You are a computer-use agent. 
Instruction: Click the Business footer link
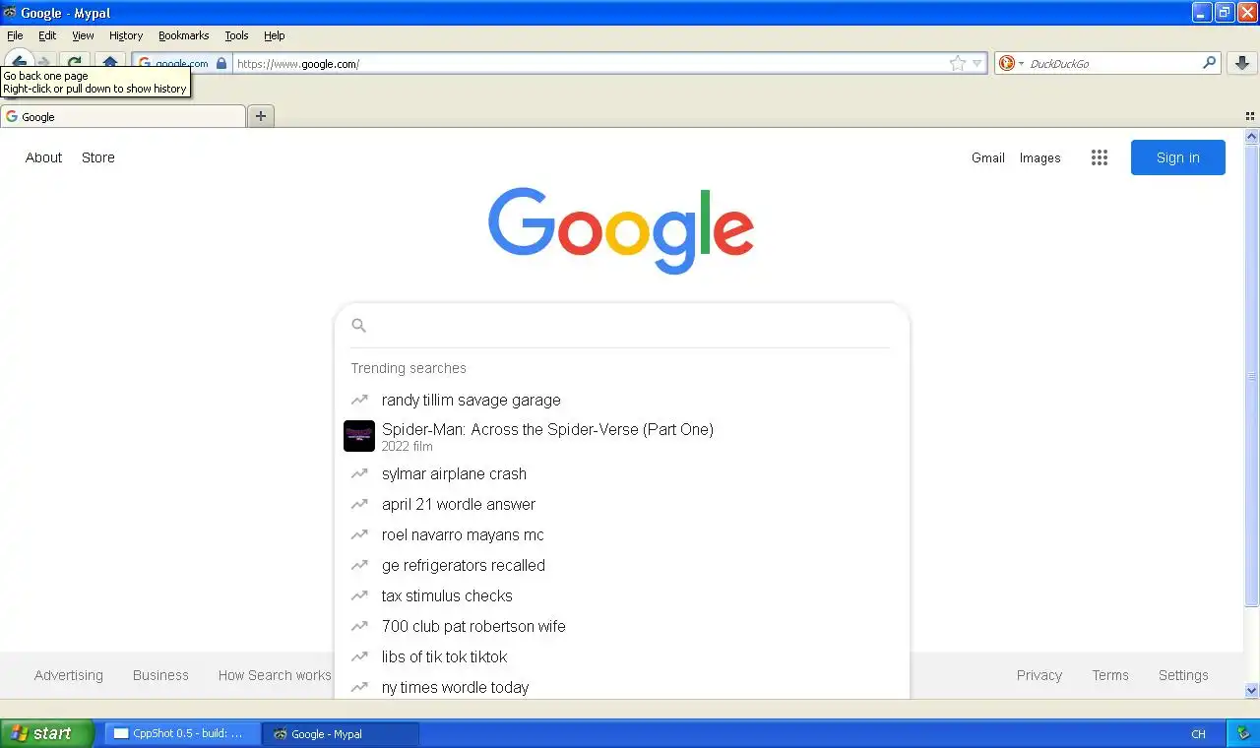(160, 675)
